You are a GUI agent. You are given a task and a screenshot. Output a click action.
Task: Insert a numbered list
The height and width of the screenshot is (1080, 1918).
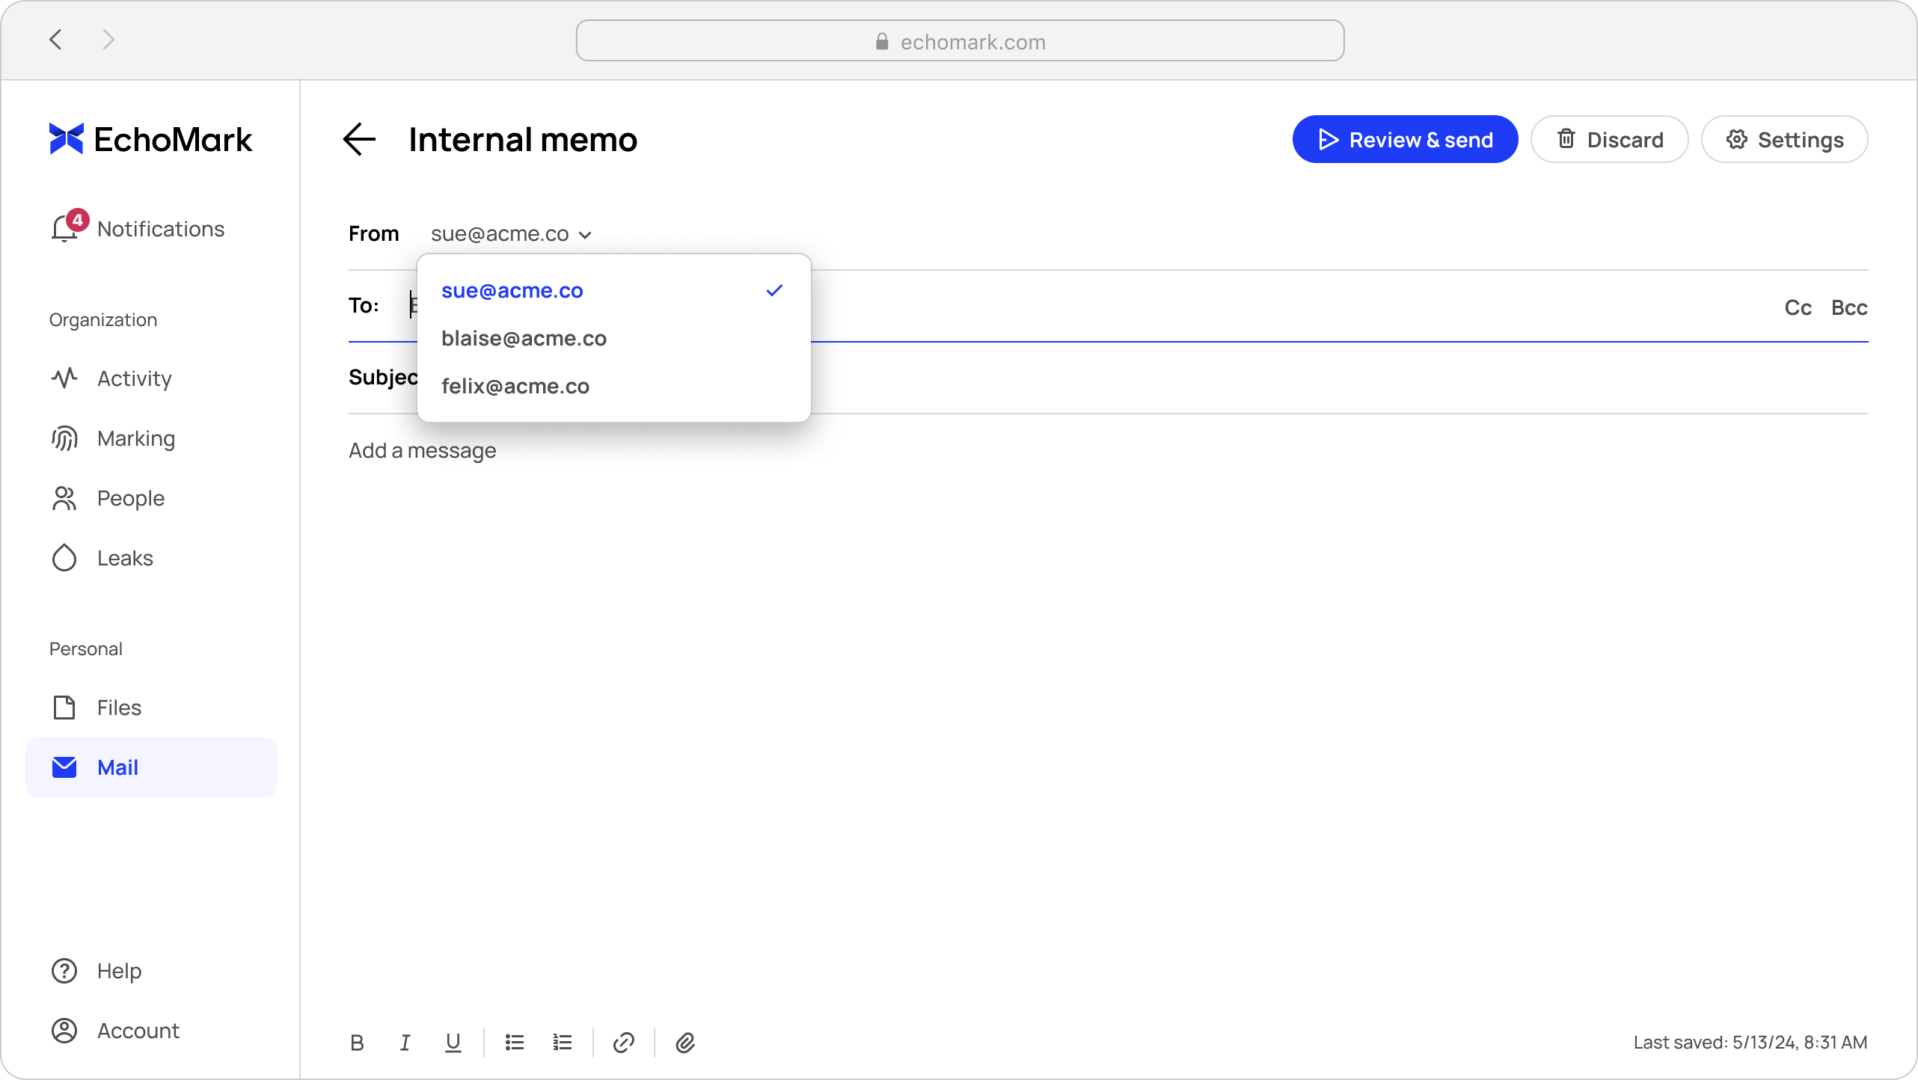click(563, 1043)
